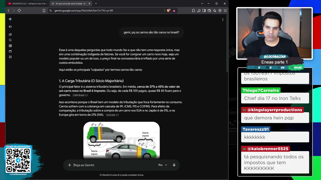Screen dimensions: 321x180
Task: Click the chat message 'Chief dia 17 no Iron Talks'
Action: click(272, 98)
